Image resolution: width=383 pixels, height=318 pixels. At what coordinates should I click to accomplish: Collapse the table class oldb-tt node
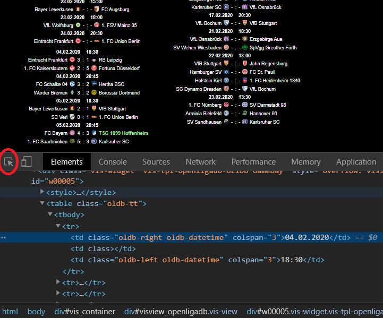[42, 203]
